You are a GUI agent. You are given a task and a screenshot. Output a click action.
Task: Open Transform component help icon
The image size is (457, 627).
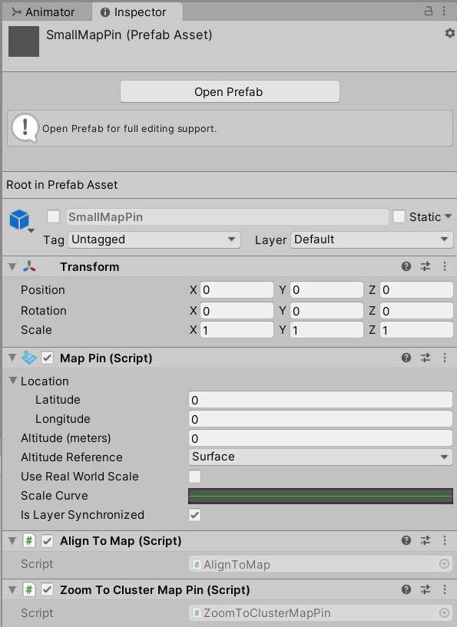406,266
